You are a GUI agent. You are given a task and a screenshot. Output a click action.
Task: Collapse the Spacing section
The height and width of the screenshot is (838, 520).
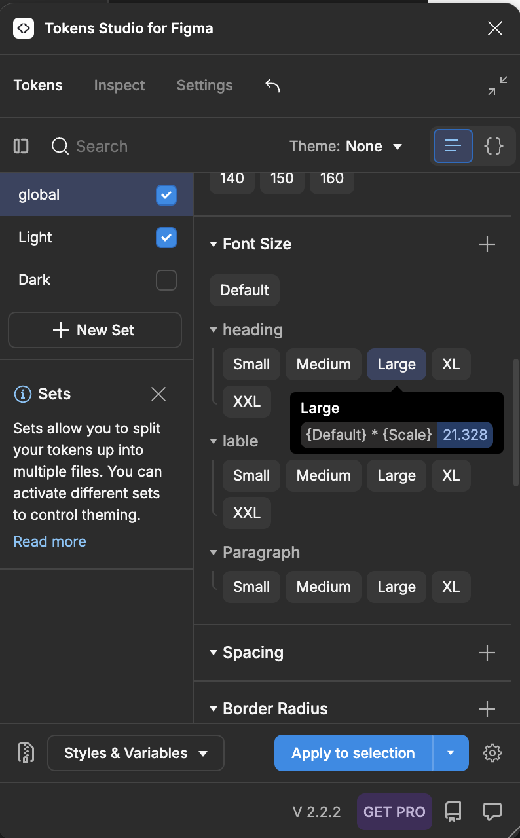pyautogui.click(x=213, y=653)
